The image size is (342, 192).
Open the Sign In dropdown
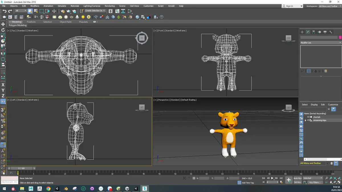coord(292,6)
